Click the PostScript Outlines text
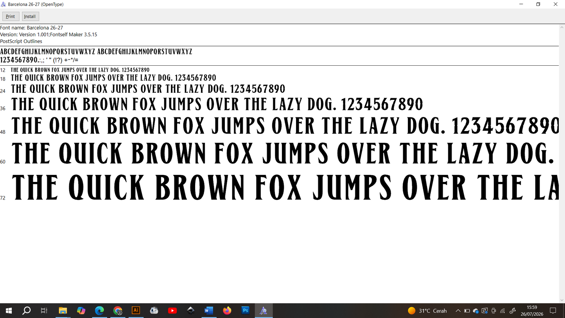Image resolution: width=565 pixels, height=318 pixels. (x=21, y=41)
